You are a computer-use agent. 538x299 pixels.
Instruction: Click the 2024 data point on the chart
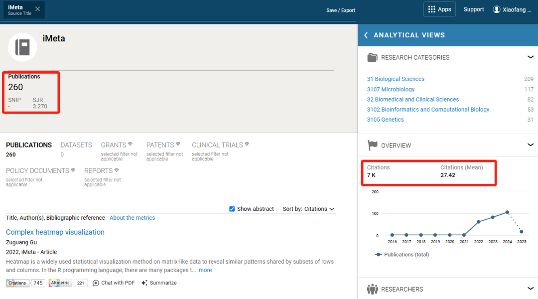click(x=507, y=212)
